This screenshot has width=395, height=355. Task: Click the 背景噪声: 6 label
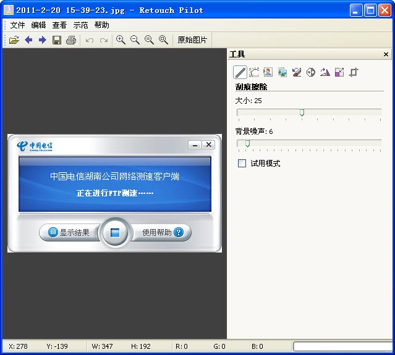click(x=254, y=132)
